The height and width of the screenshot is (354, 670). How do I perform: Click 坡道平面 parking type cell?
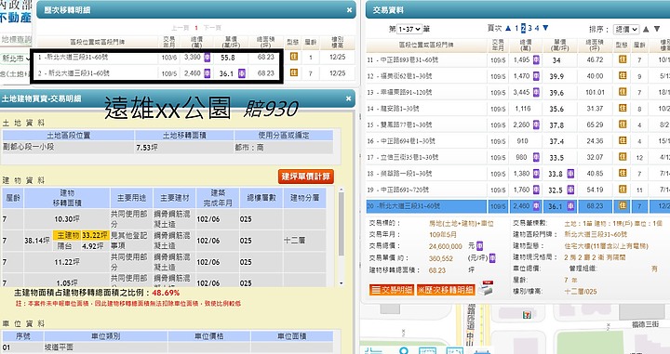(105, 347)
